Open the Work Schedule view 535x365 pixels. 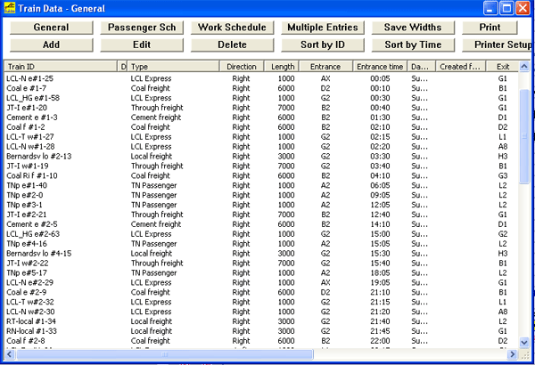232,28
